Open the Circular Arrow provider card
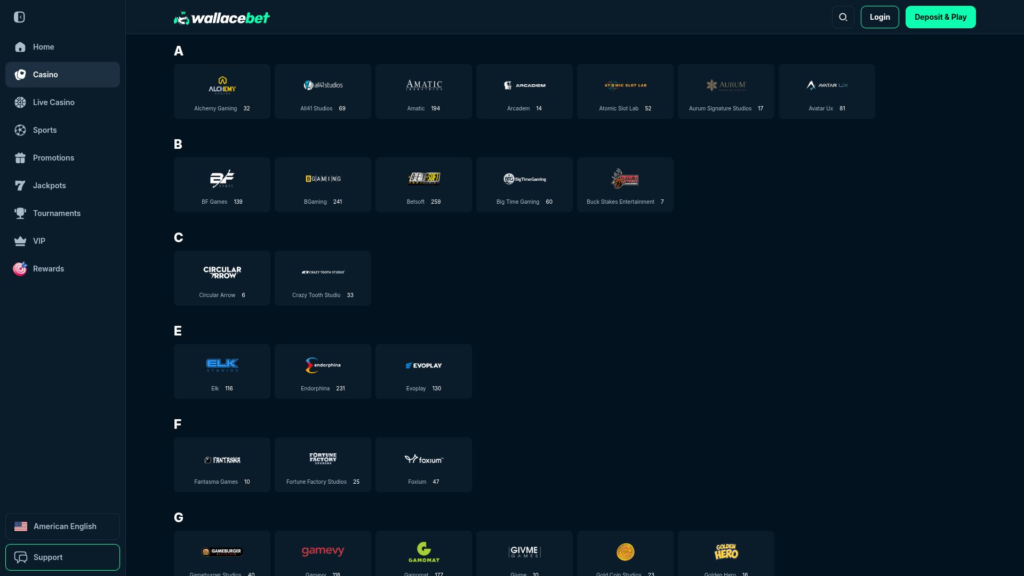 pyautogui.click(x=222, y=278)
